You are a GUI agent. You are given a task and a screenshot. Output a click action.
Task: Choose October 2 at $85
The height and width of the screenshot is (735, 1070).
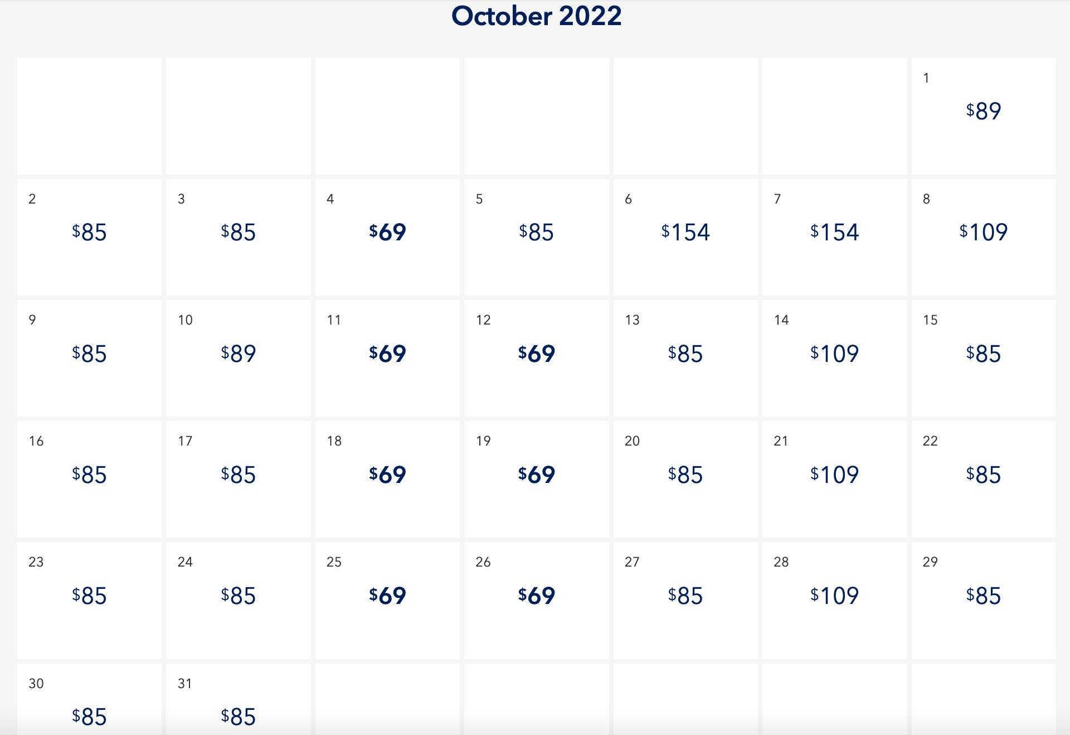point(89,232)
